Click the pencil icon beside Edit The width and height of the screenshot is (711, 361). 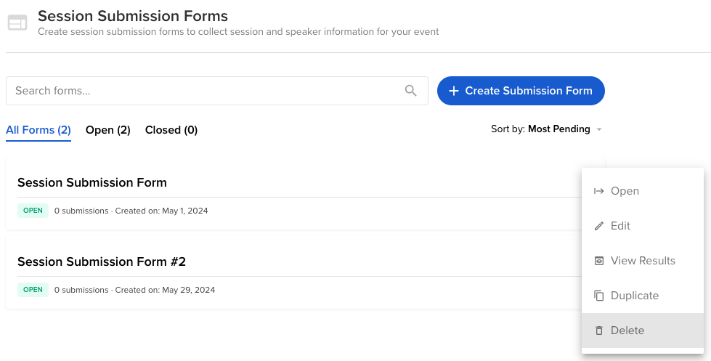click(x=599, y=226)
